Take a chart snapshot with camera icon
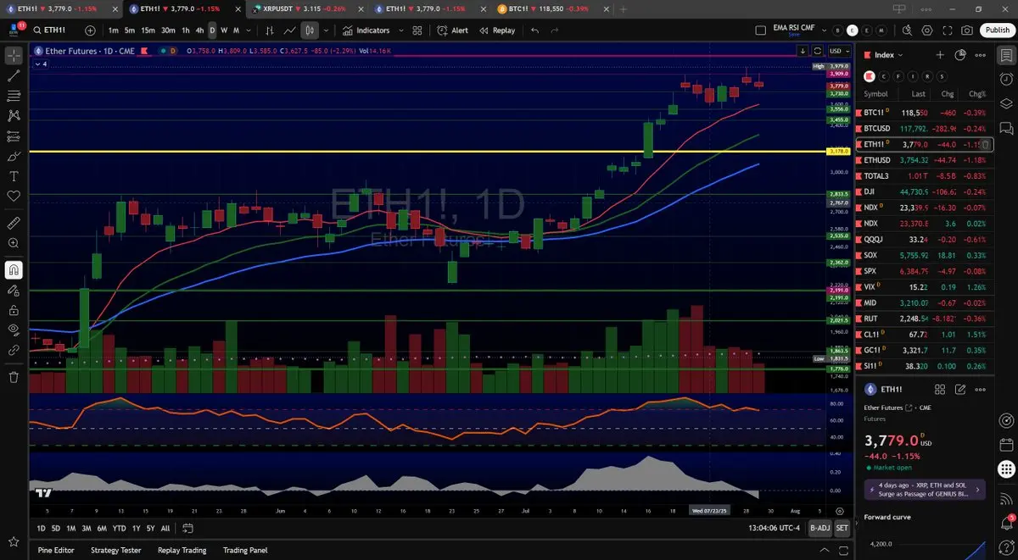The height and width of the screenshot is (560, 1018). coord(967,30)
